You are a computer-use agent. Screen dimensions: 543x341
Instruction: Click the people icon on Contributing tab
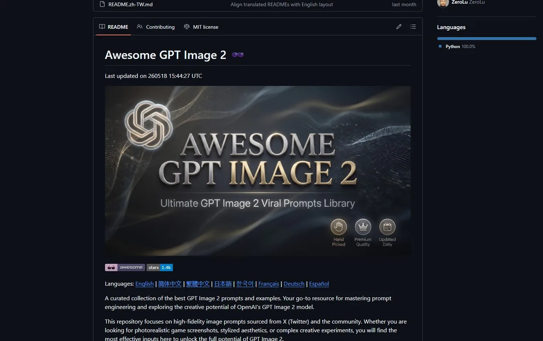pos(140,27)
